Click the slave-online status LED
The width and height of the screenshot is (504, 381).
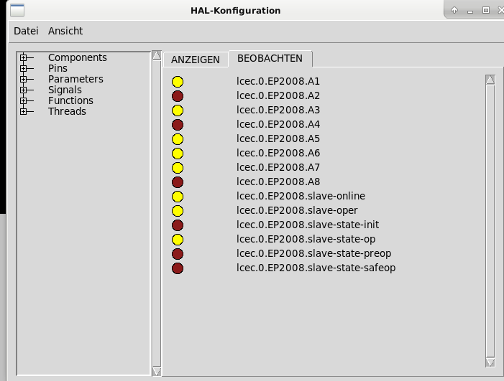178,197
